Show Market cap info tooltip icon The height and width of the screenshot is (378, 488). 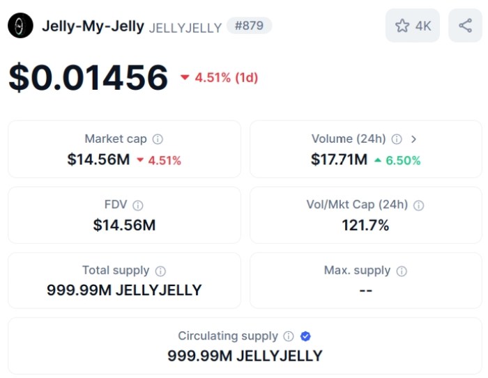coord(158,139)
